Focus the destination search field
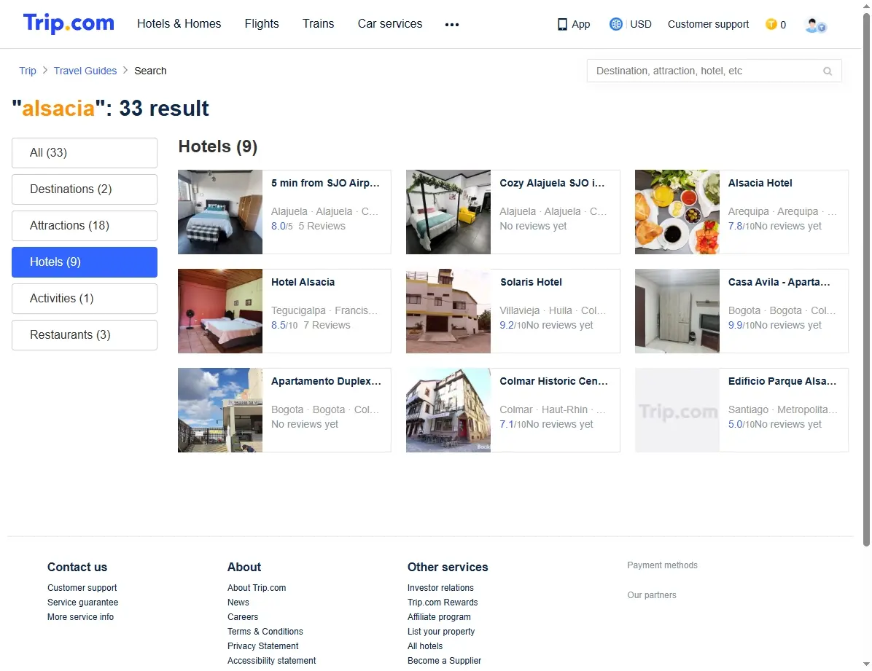The width and height of the screenshot is (872, 671). pyautogui.click(x=714, y=71)
